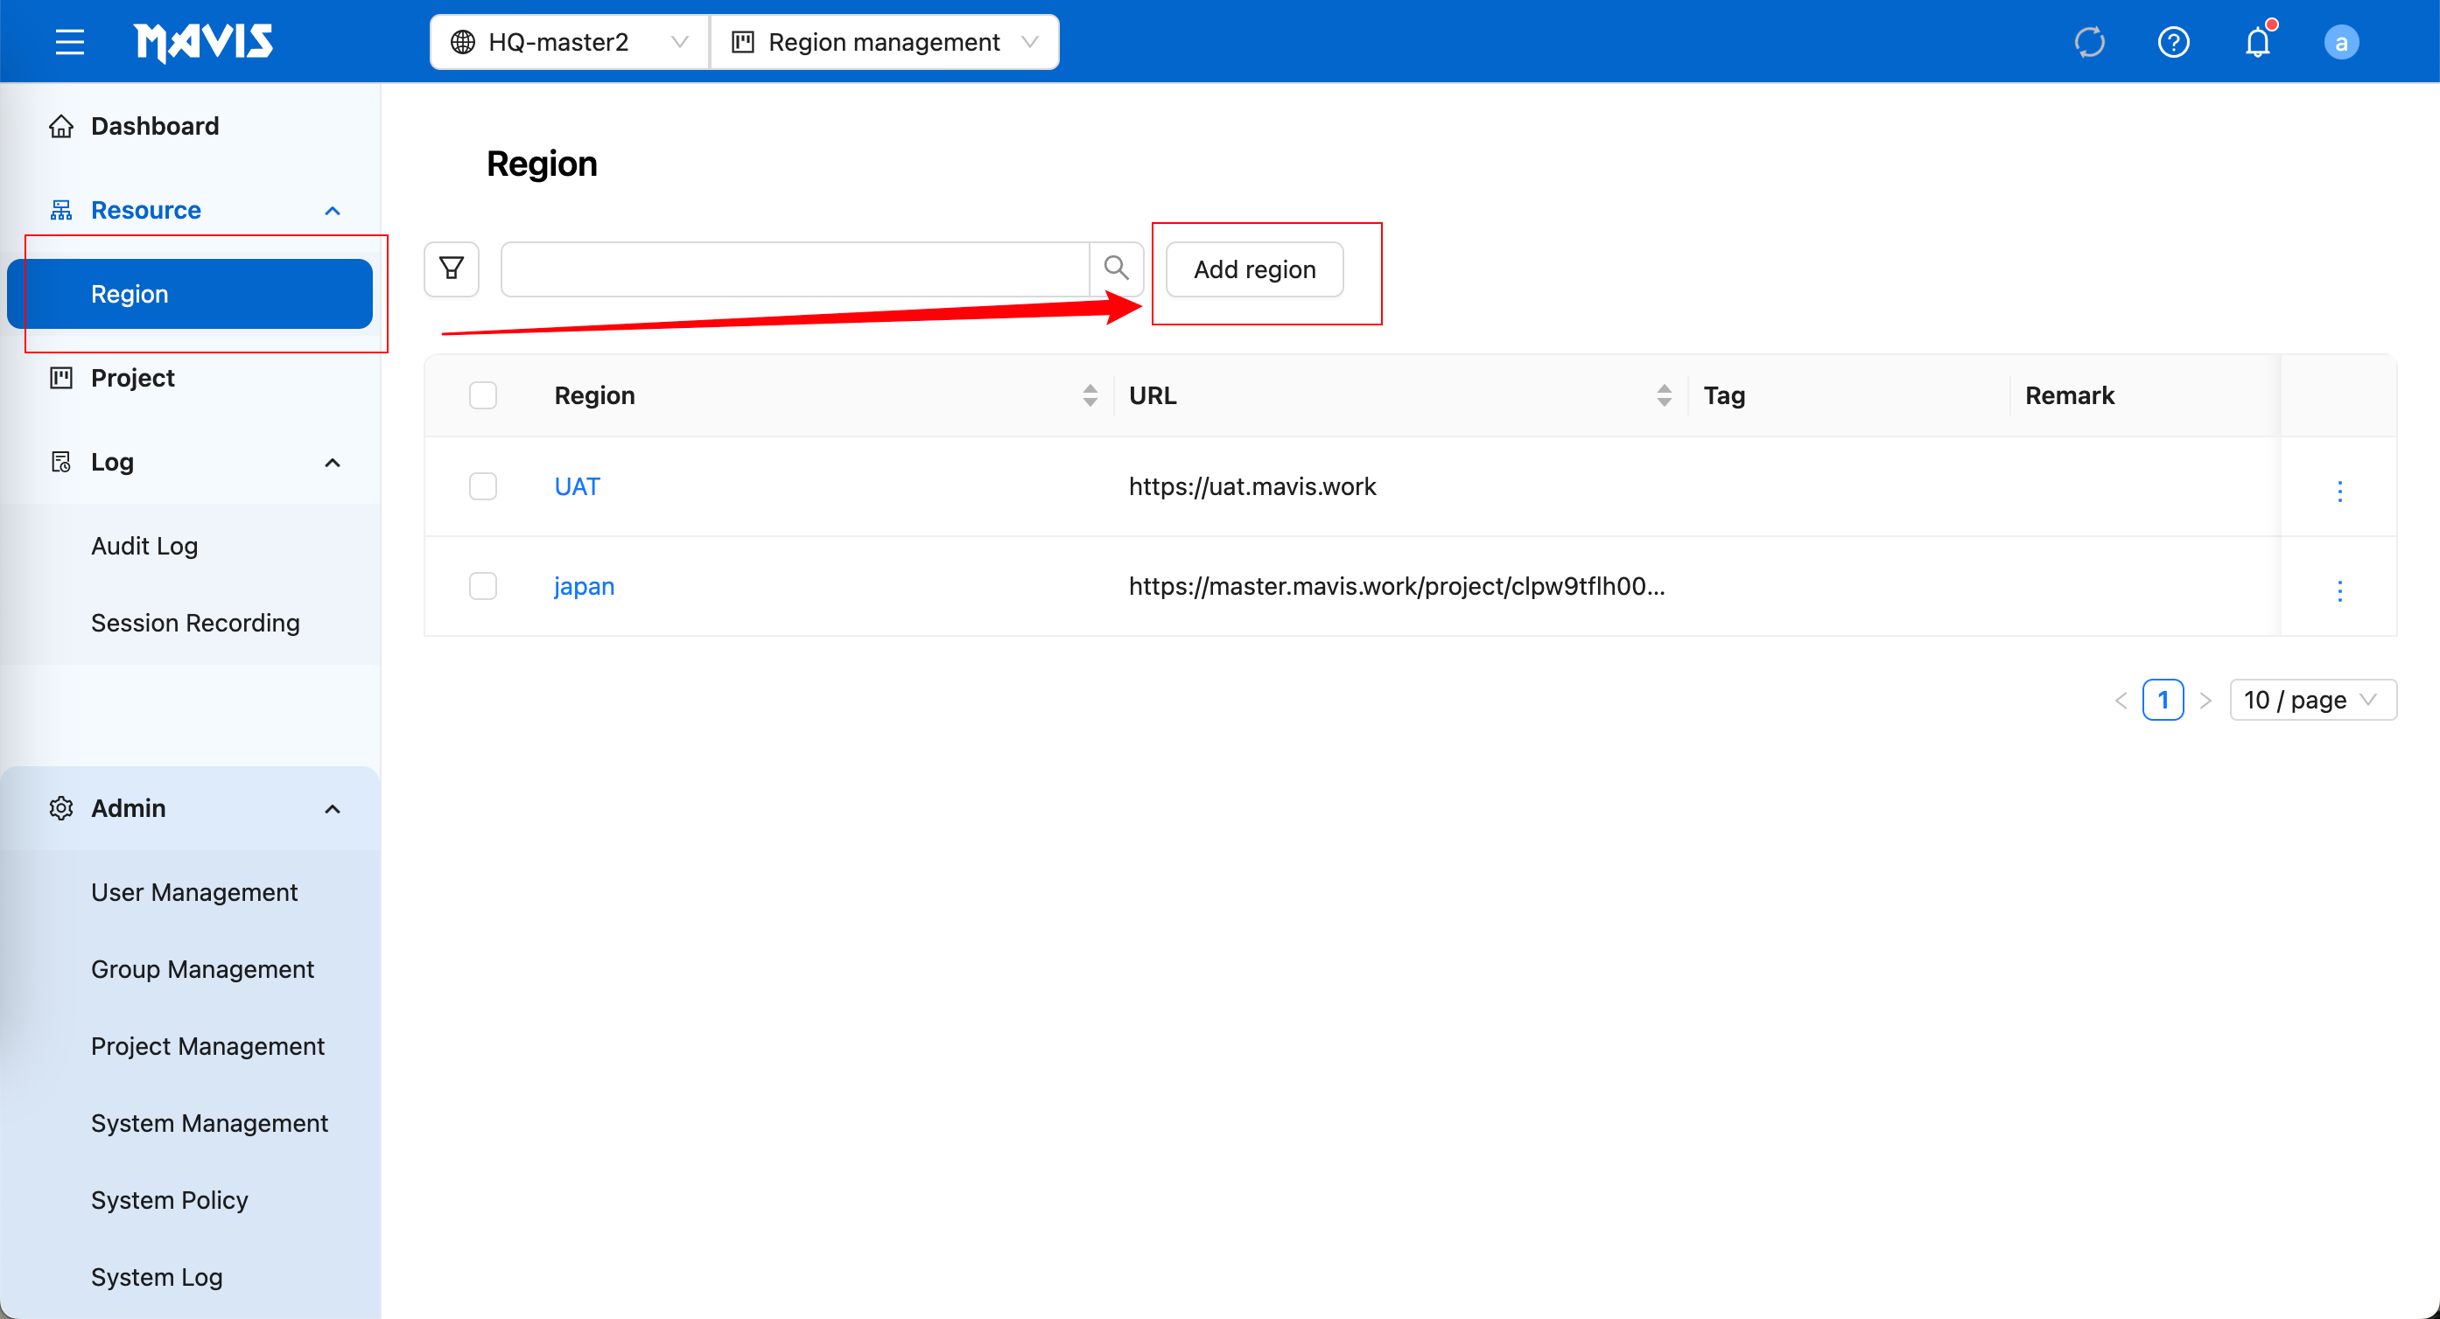
Task: Click the Log document icon
Action: 61,462
